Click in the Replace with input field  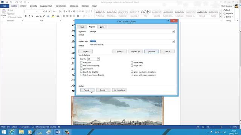pyautogui.click(x=131, y=41)
